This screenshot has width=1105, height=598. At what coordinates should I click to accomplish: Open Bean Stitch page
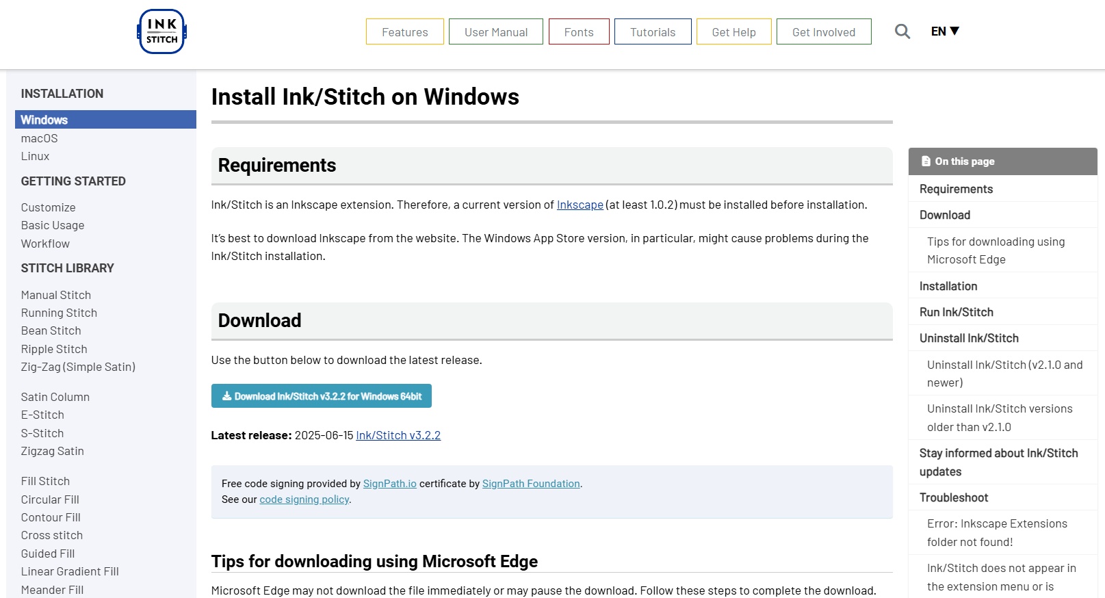51,330
